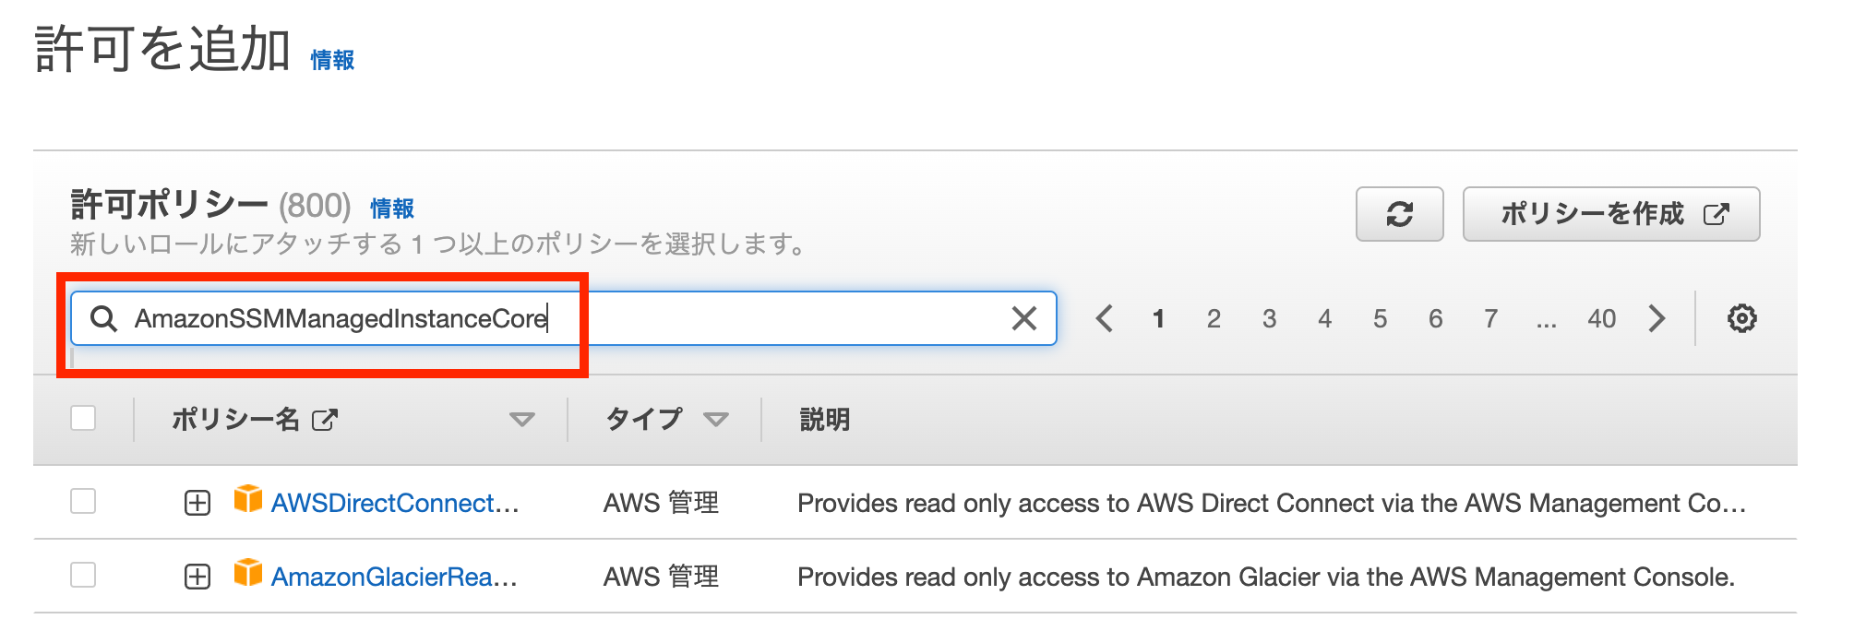Viewport: 1866px width, 631px height.
Task: Open the タイプ column sort dropdown arrow
Action: click(x=714, y=418)
